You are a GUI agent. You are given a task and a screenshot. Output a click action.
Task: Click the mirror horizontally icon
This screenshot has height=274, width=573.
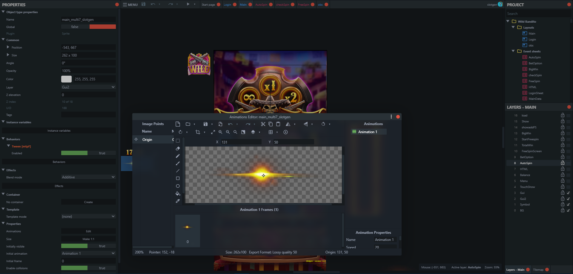pyautogui.click(x=288, y=124)
